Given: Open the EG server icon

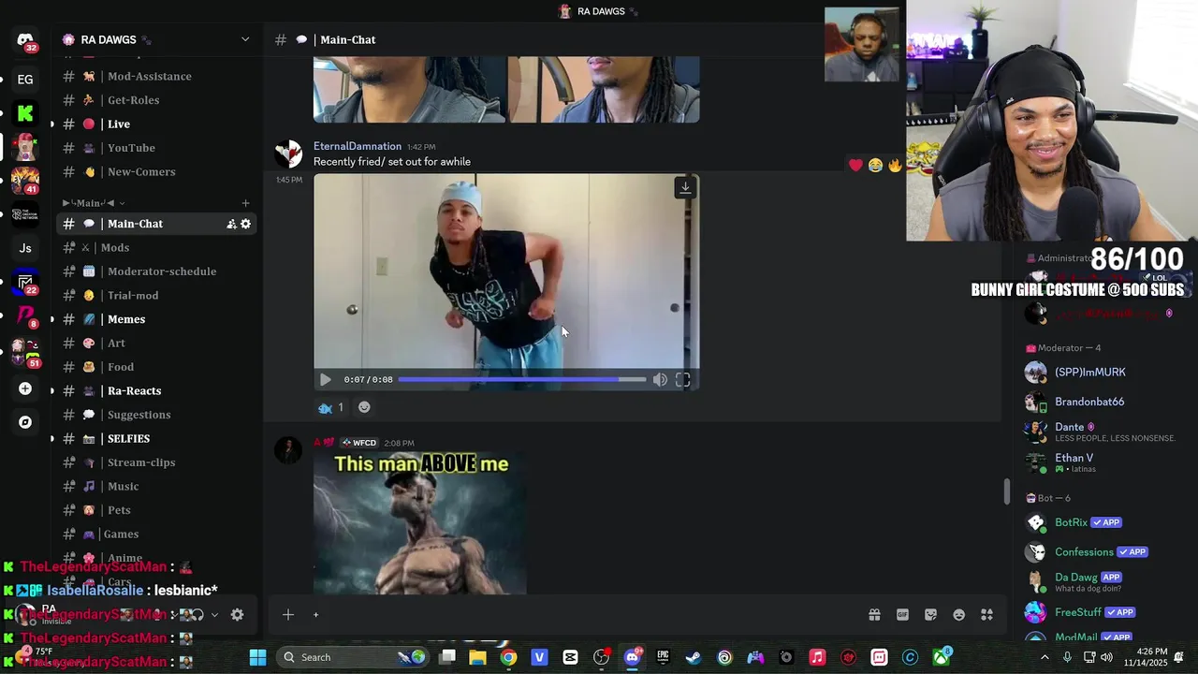Looking at the screenshot, I should (25, 80).
